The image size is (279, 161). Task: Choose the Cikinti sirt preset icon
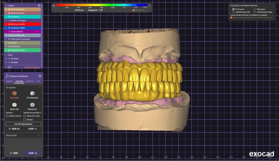32,104
